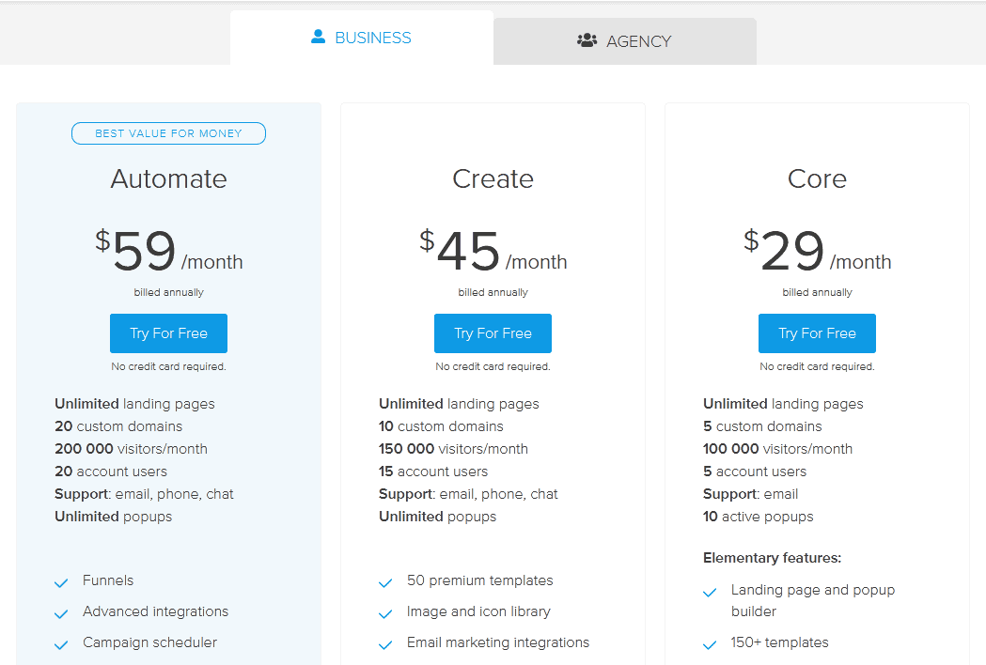The image size is (986, 665).
Task: Click the Core plan heading
Action: [816, 178]
